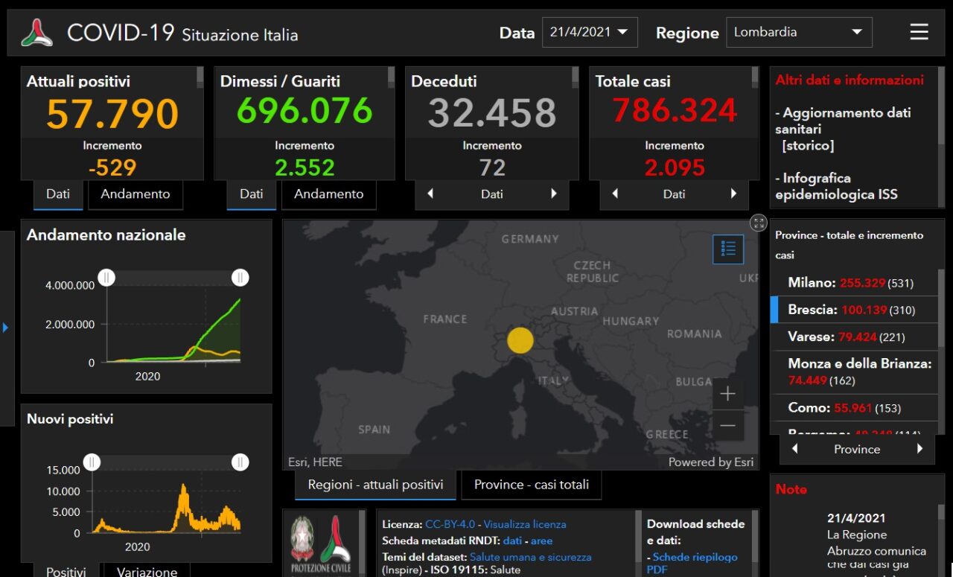
Task: Zoom out on the map
Action: [x=727, y=426]
